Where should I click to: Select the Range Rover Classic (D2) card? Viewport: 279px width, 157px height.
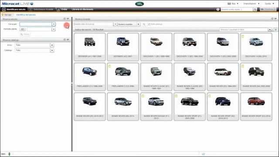pyautogui.click(x=190, y=77)
